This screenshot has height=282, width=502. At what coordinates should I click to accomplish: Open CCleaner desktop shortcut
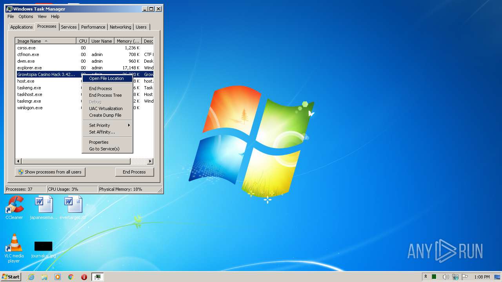[14, 208]
